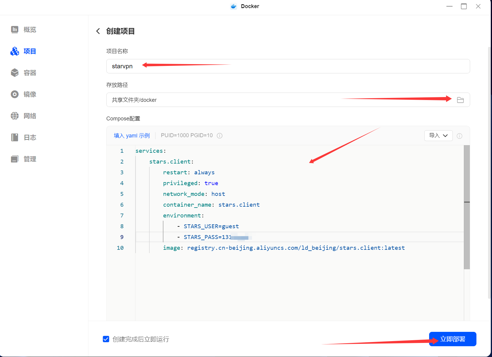
Task: Click the 创建项目 page heading
Action: coord(120,31)
